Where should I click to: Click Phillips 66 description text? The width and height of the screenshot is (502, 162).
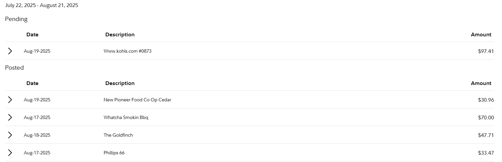pos(114,153)
